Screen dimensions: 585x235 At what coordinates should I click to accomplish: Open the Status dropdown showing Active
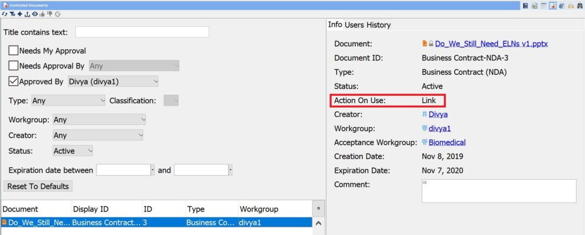click(73, 151)
